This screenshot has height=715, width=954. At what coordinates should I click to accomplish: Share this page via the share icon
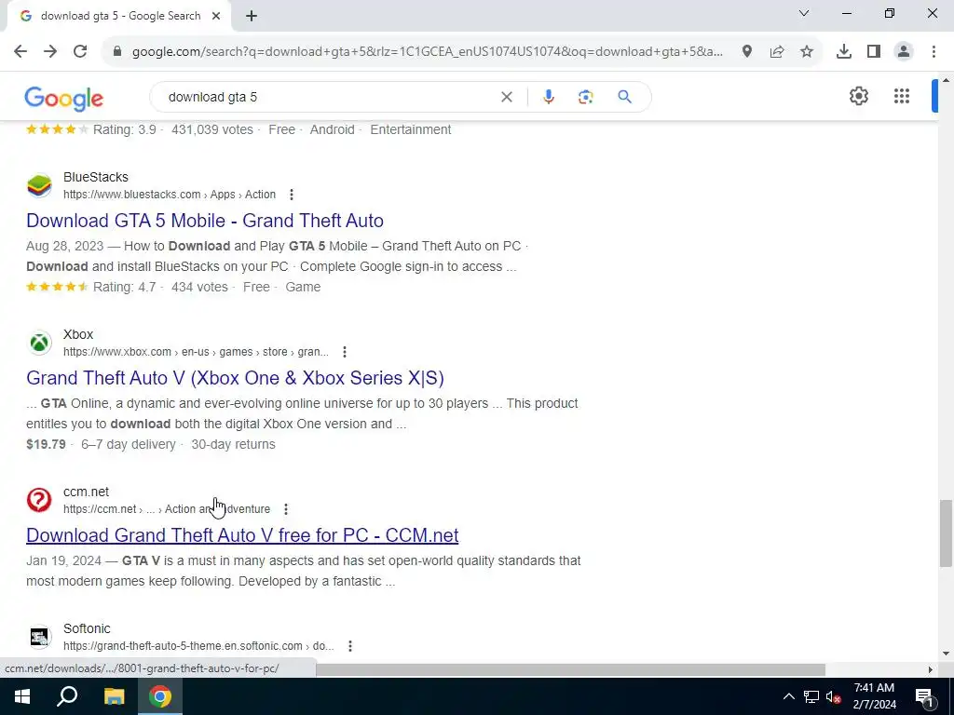(777, 52)
